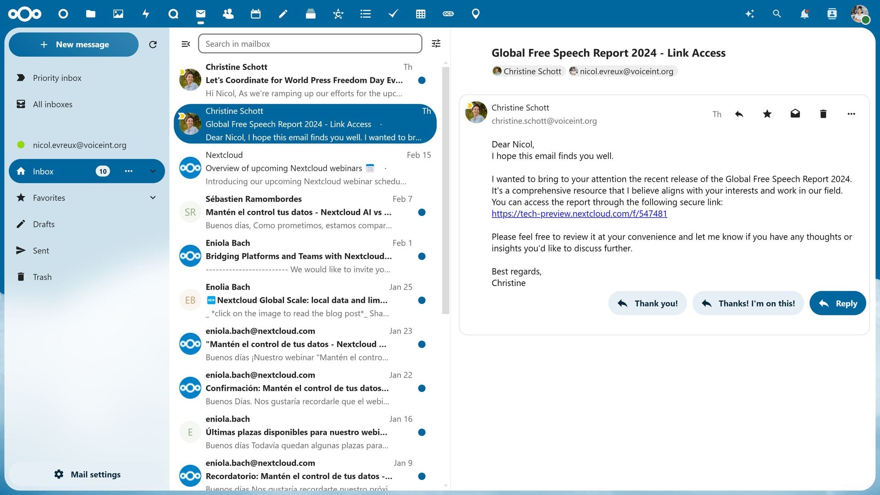This screenshot has height=495, width=880.
Task: Open the search filter options icon
Action: coord(436,44)
